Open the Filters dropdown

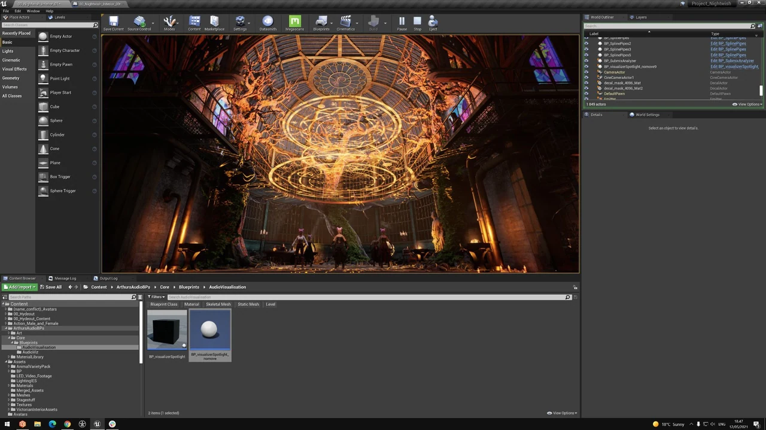[x=156, y=297]
